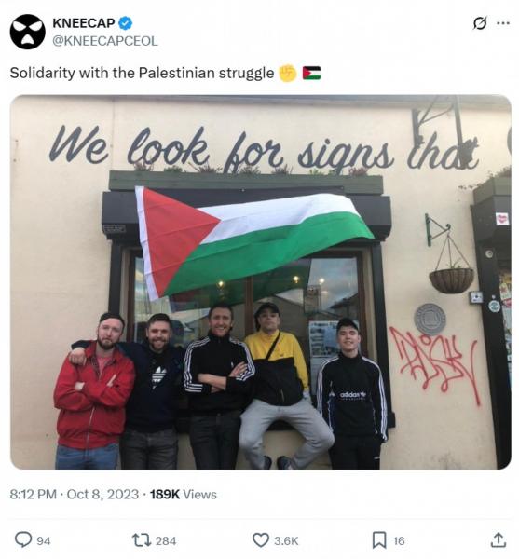The width and height of the screenshot is (519, 559).
Task: Click the 284 reposts count
Action: (166, 540)
